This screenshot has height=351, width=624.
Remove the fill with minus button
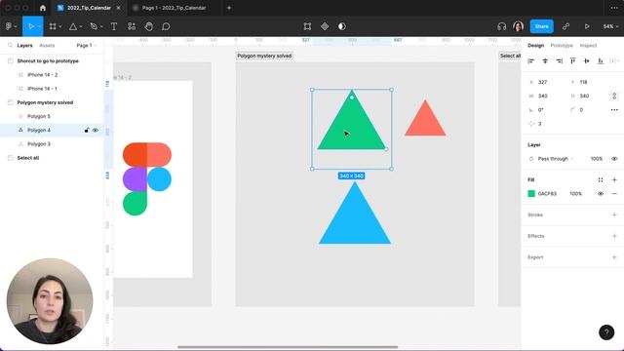(614, 194)
